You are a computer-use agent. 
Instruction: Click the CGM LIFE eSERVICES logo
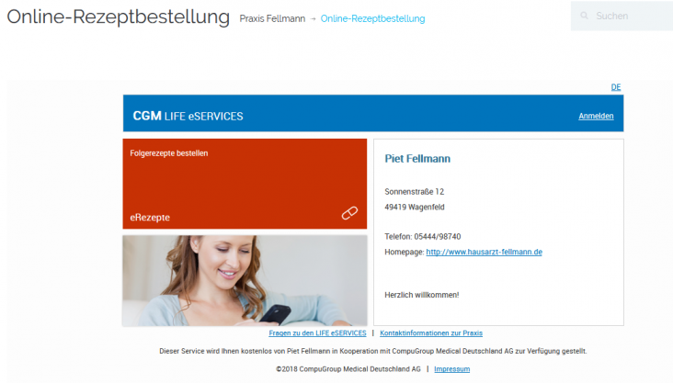pos(188,116)
